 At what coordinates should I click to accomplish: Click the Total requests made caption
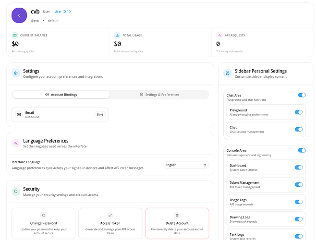pos(230,51)
